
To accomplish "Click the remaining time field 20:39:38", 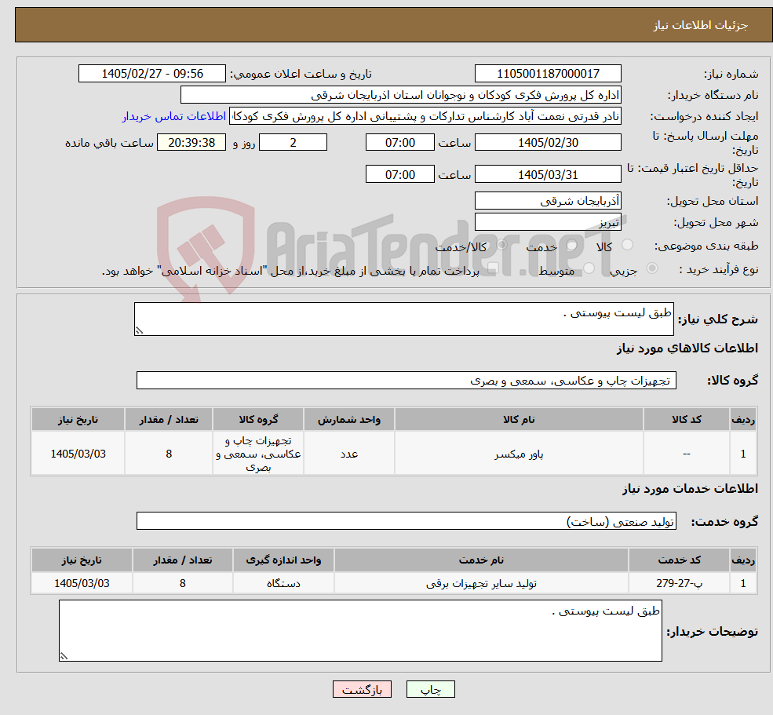I will [x=191, y=143].
